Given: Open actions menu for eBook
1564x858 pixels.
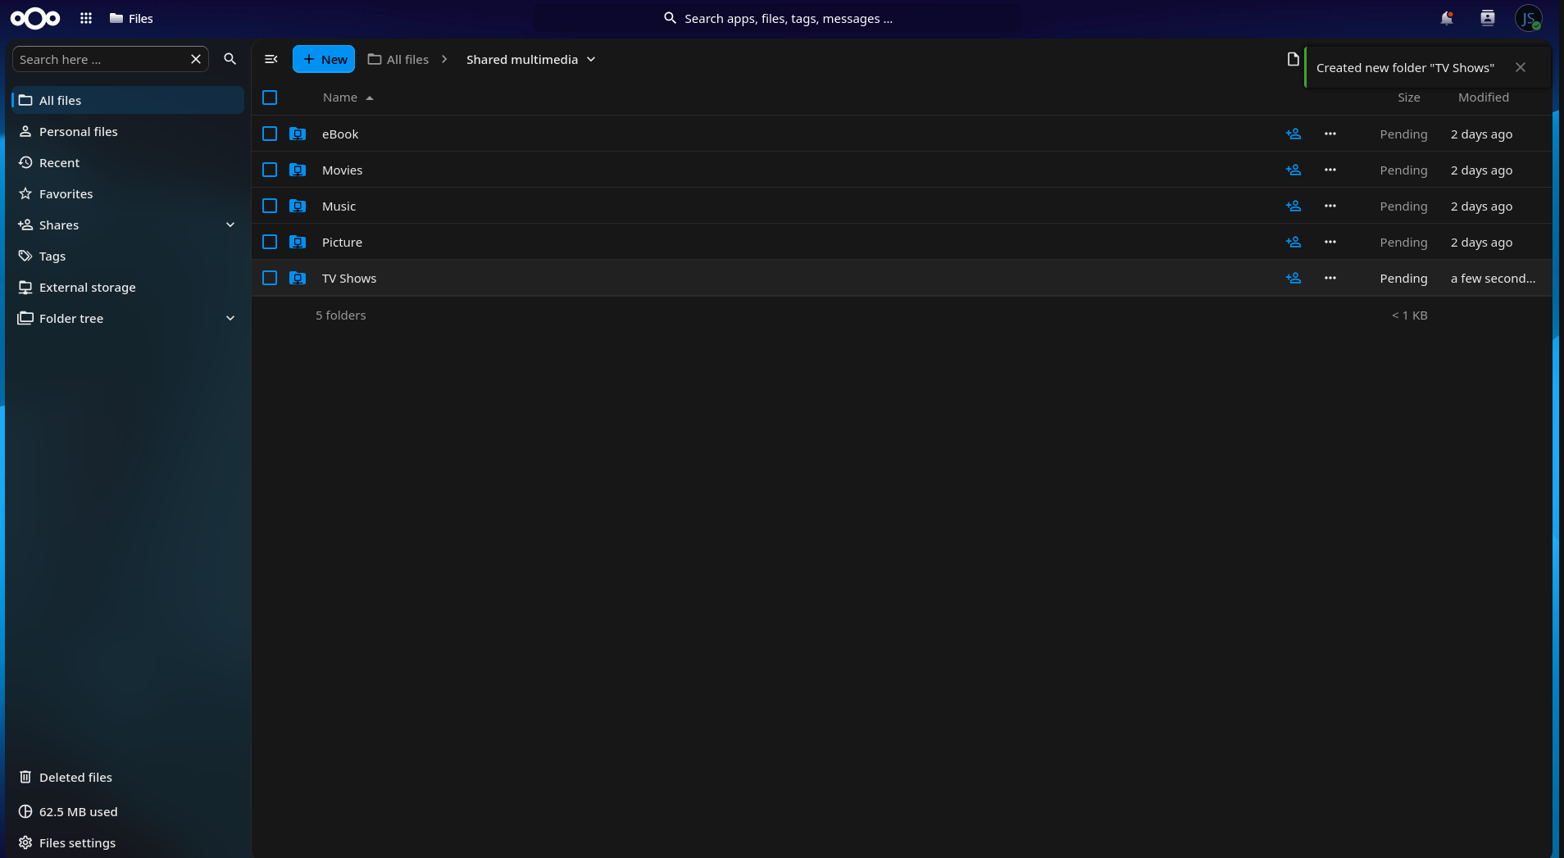Looking at the screenshot, I should pos(1330,134).
